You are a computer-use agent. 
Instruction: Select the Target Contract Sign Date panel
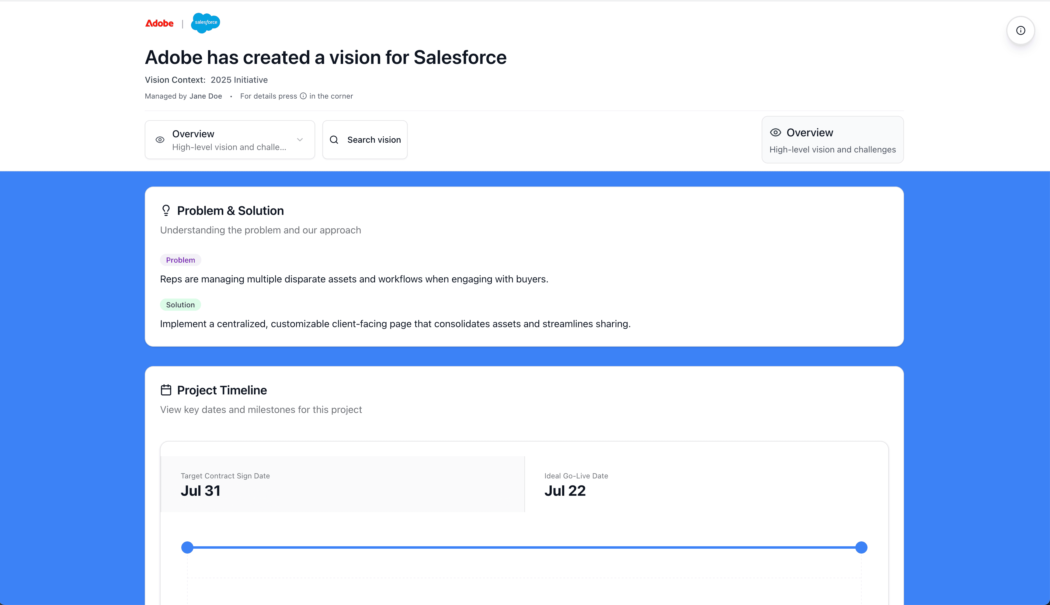[343, 484]
